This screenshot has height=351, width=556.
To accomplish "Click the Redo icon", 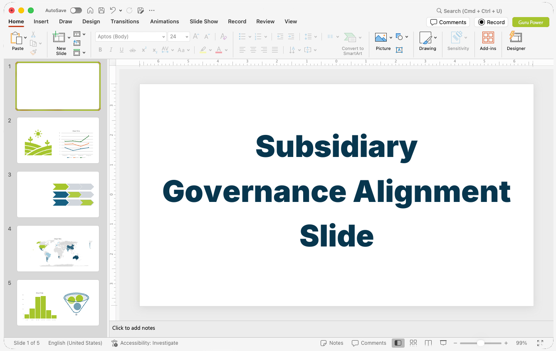I will (129, 10).
